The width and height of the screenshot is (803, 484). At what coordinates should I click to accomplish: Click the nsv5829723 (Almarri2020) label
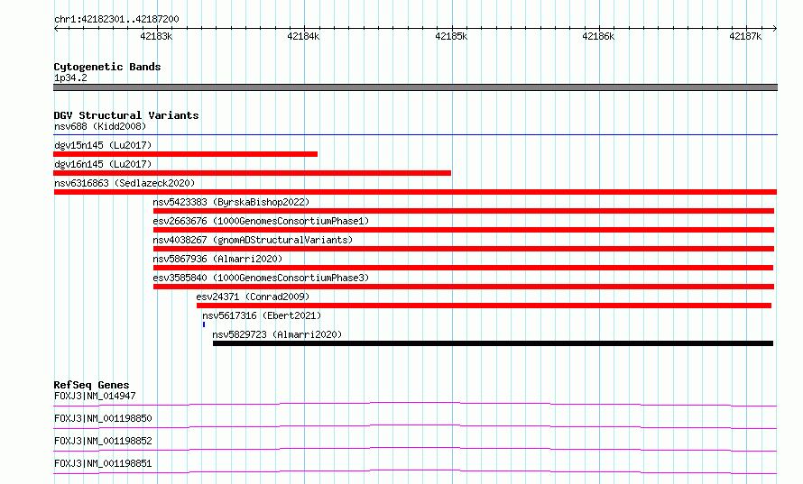click(277, 334)
